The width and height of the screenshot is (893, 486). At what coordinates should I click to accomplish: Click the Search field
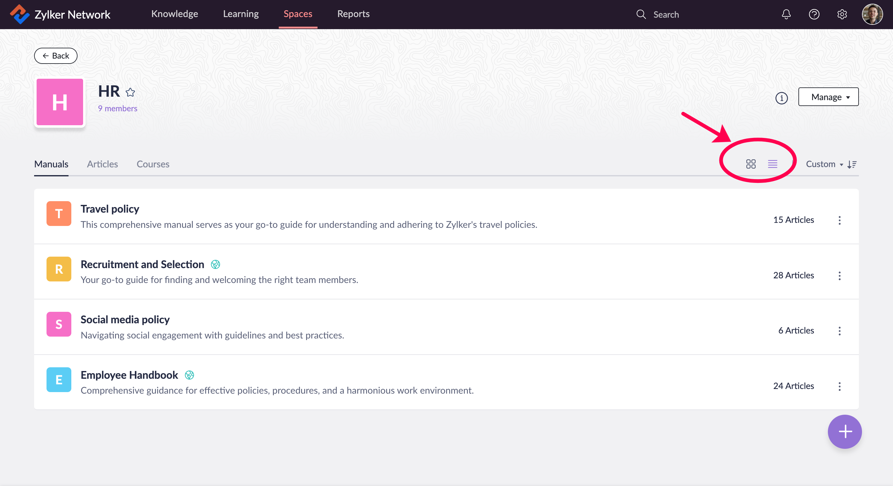666,15
